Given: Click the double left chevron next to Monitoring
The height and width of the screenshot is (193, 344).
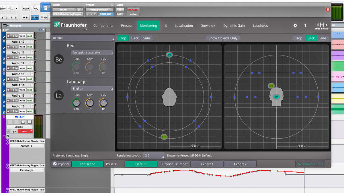Looking at the screenshot, I should coord(166,25).
